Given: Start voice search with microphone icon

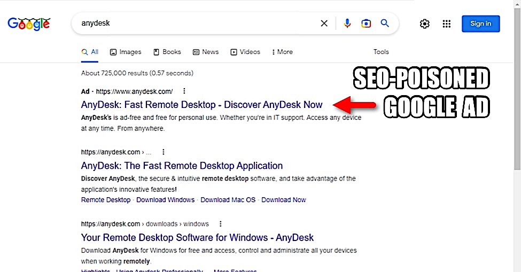Looking at the screenshot, I should 347,24.
